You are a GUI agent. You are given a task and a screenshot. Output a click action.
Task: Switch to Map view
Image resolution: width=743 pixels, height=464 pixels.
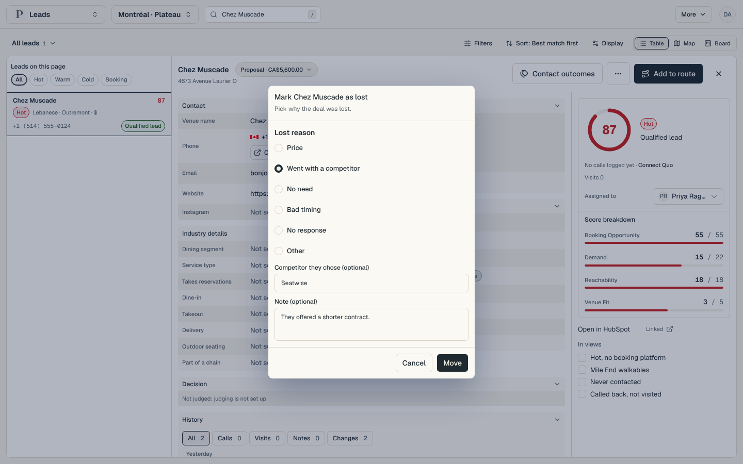684,43
